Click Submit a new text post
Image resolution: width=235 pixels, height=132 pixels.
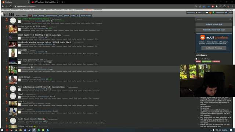214,30
